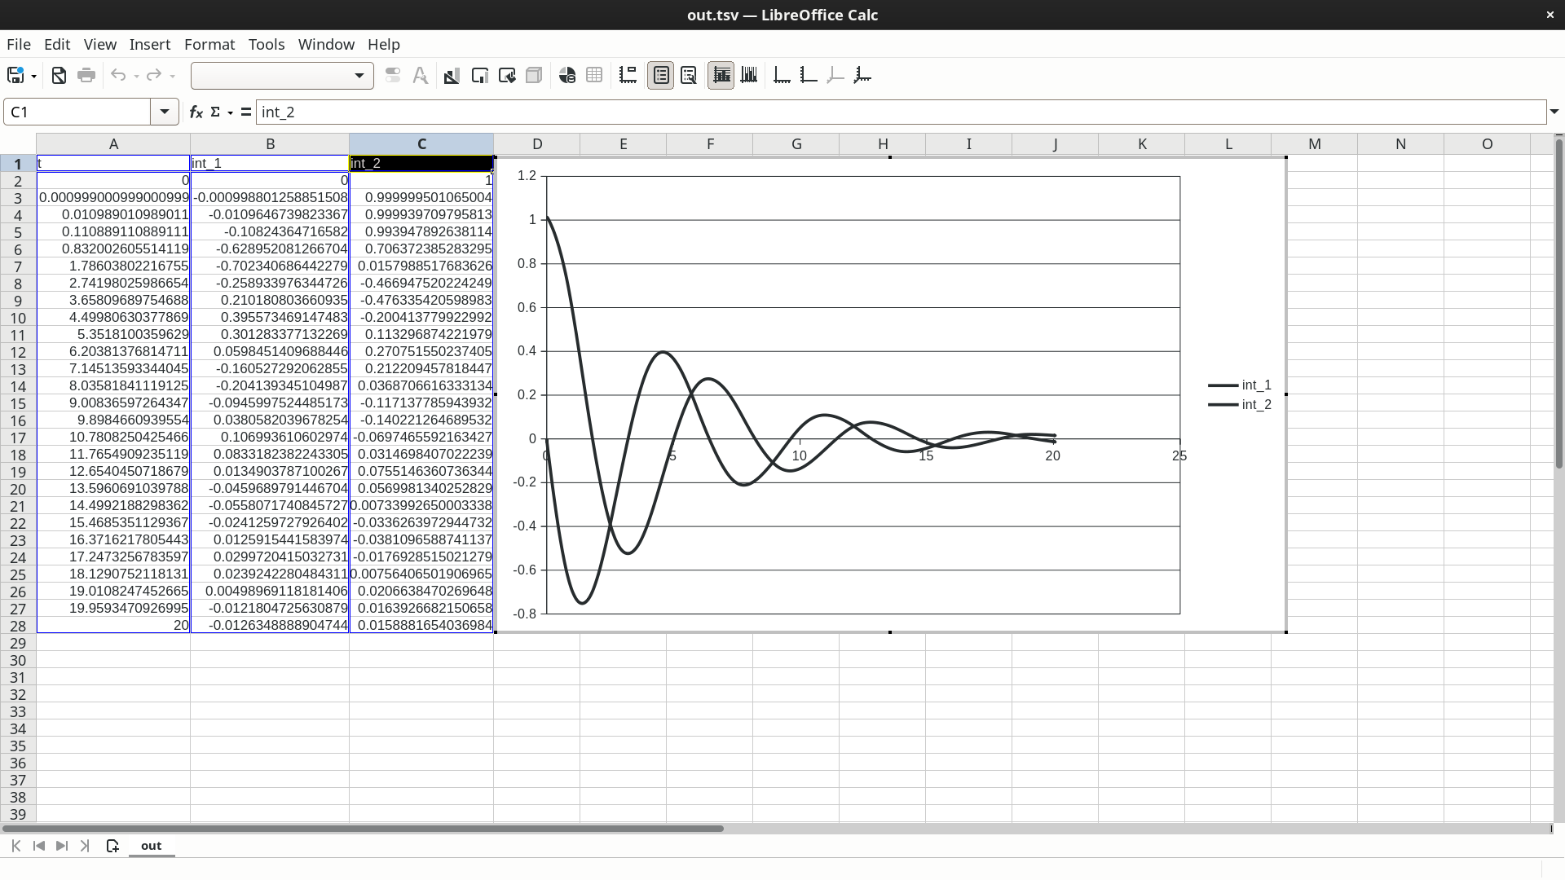This screenshot has height=880, width=1565.
Task: Open the Format menu
Action: [209, 44]
